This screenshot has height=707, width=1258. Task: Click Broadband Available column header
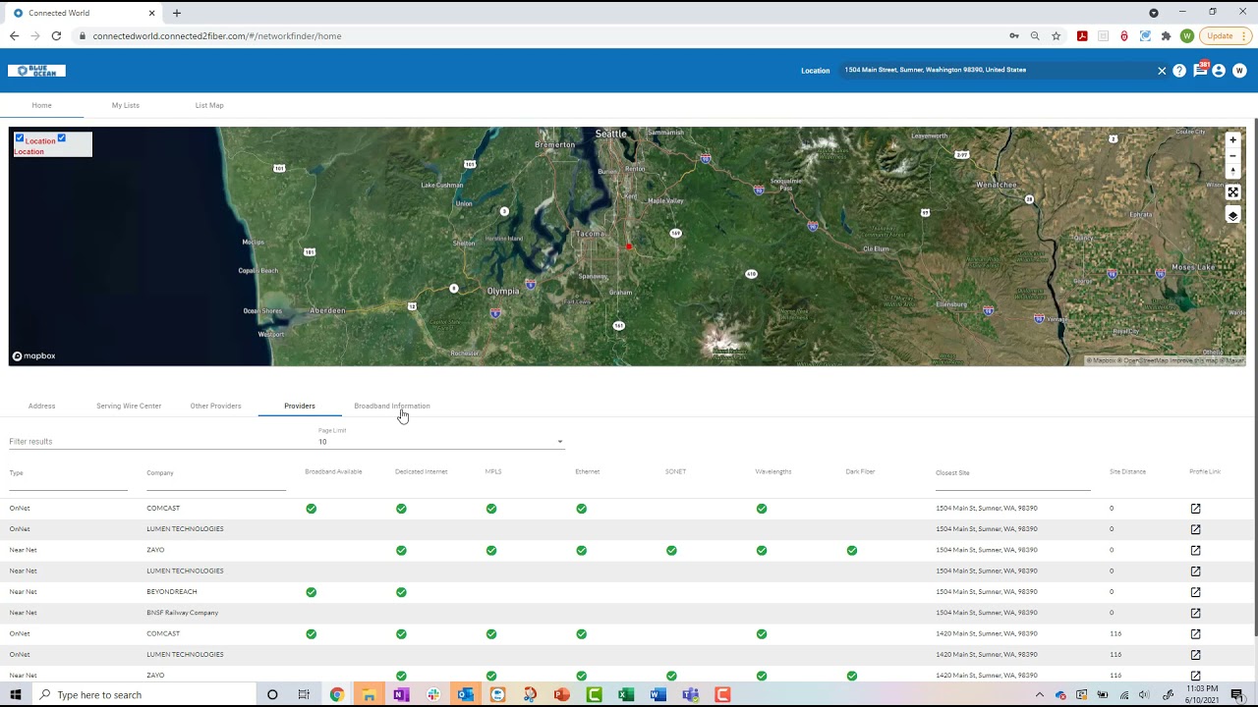pyautogui.click(x=333, y=471)
